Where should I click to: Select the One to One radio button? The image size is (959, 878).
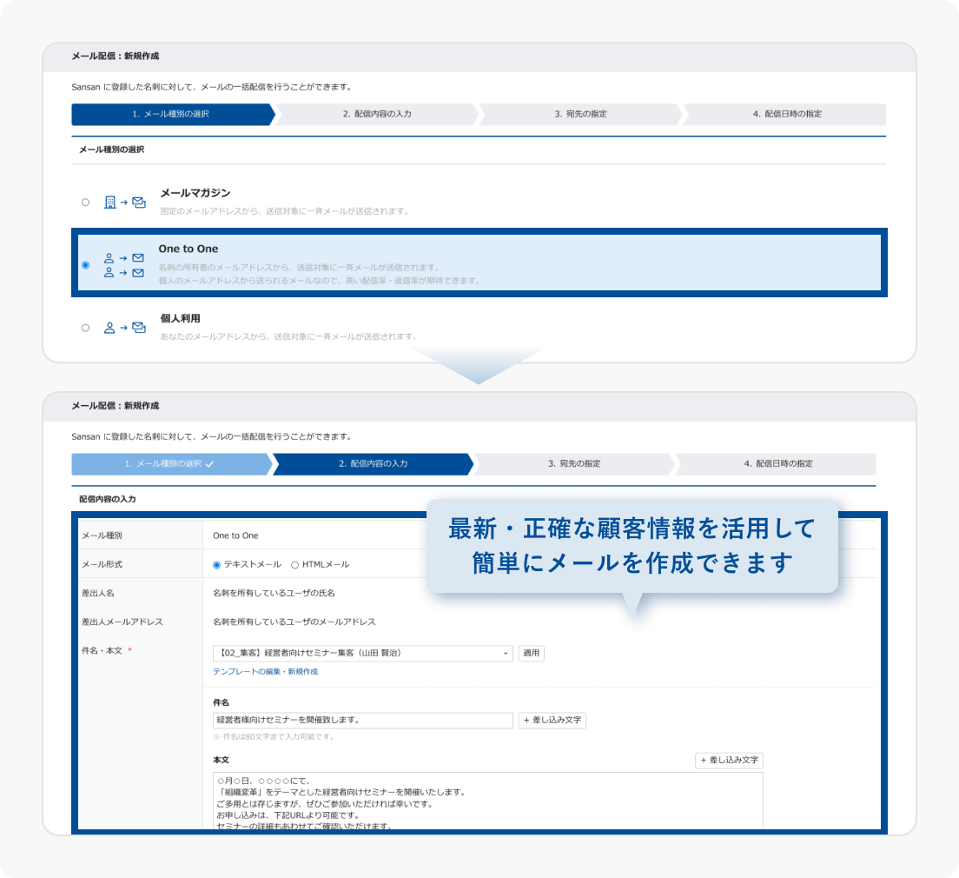[86, 265]
